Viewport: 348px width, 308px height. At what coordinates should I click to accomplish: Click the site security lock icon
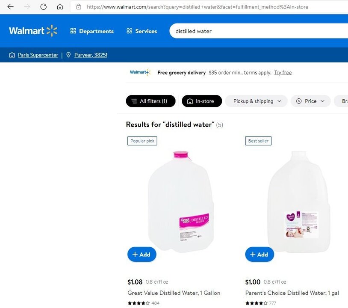pyautogui.click(x=79, y=7)
